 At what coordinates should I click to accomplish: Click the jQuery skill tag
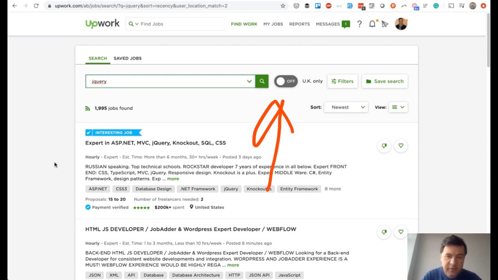pos(231,189)
